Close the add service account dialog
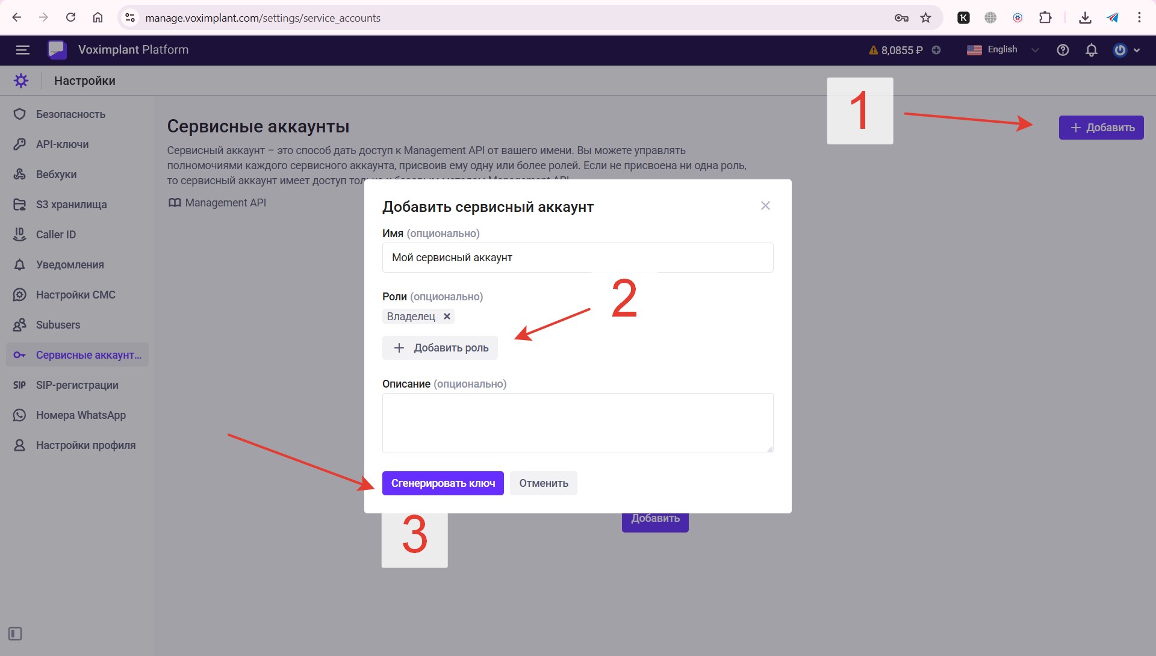 tap(765, 206)
